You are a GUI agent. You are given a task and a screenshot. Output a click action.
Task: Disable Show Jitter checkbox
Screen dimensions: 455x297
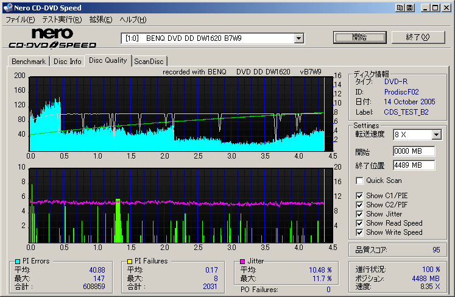(x=359, y=214)
